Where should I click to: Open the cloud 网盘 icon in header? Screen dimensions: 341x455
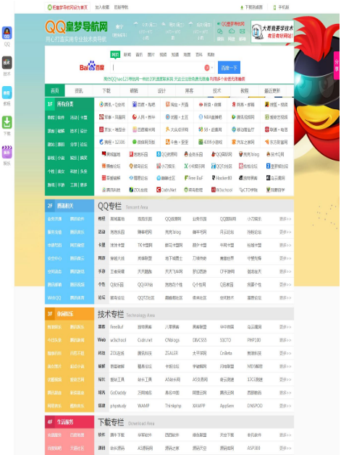[x=232, y=31]
